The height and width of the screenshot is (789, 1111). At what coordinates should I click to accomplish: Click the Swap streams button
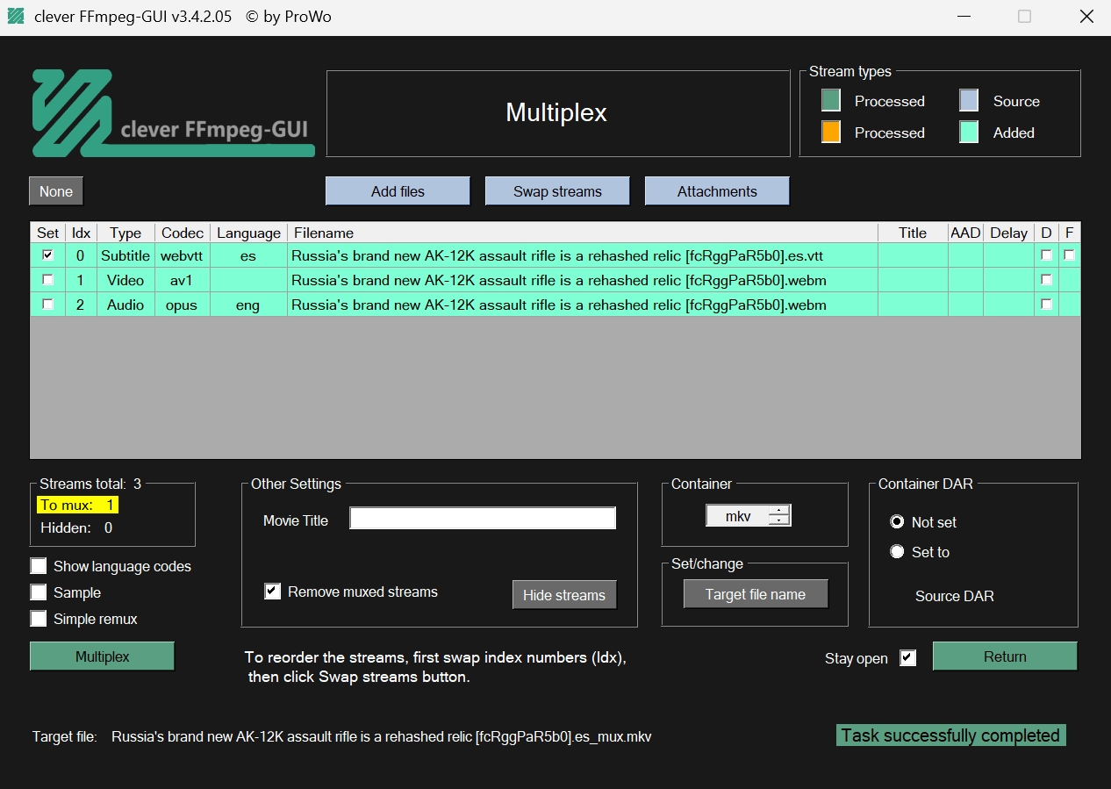tap(557, 191)
